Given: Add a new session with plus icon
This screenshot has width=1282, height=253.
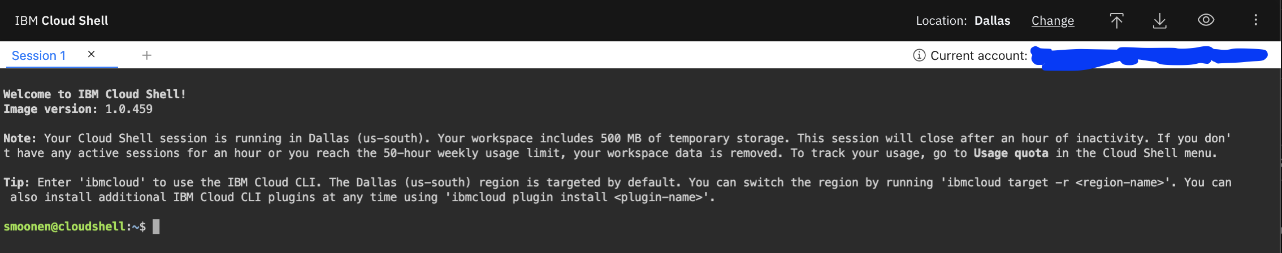Looking at the screenshot, I should [x=146, y=55].
